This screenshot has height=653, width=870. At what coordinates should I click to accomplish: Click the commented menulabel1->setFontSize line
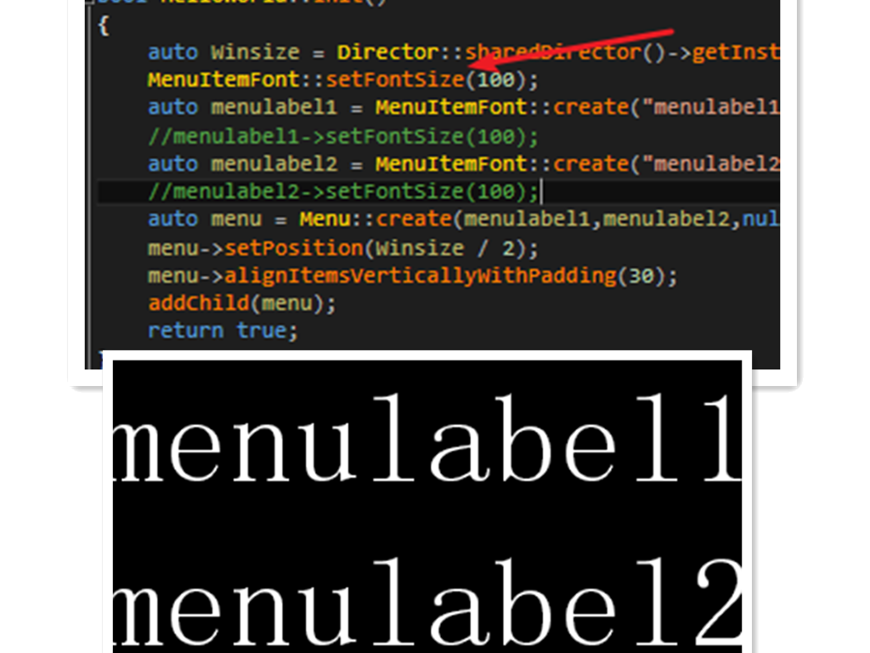pos(343,137)
